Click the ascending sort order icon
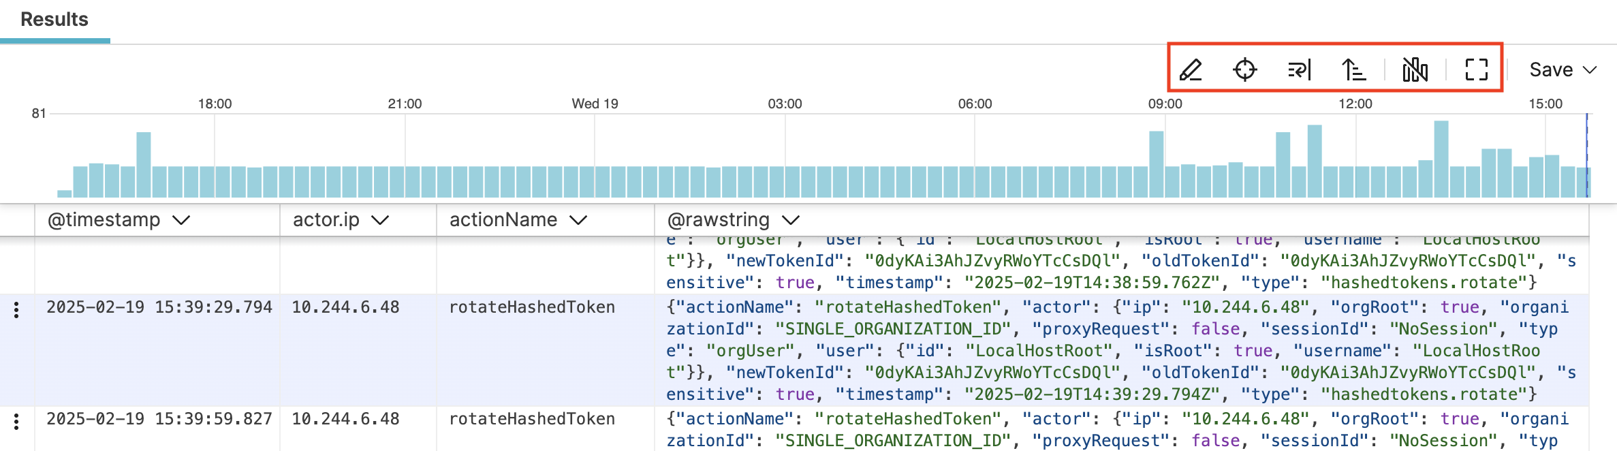Image resolution: width=1617 pixels, height=451 pixels. (1353, 69)
